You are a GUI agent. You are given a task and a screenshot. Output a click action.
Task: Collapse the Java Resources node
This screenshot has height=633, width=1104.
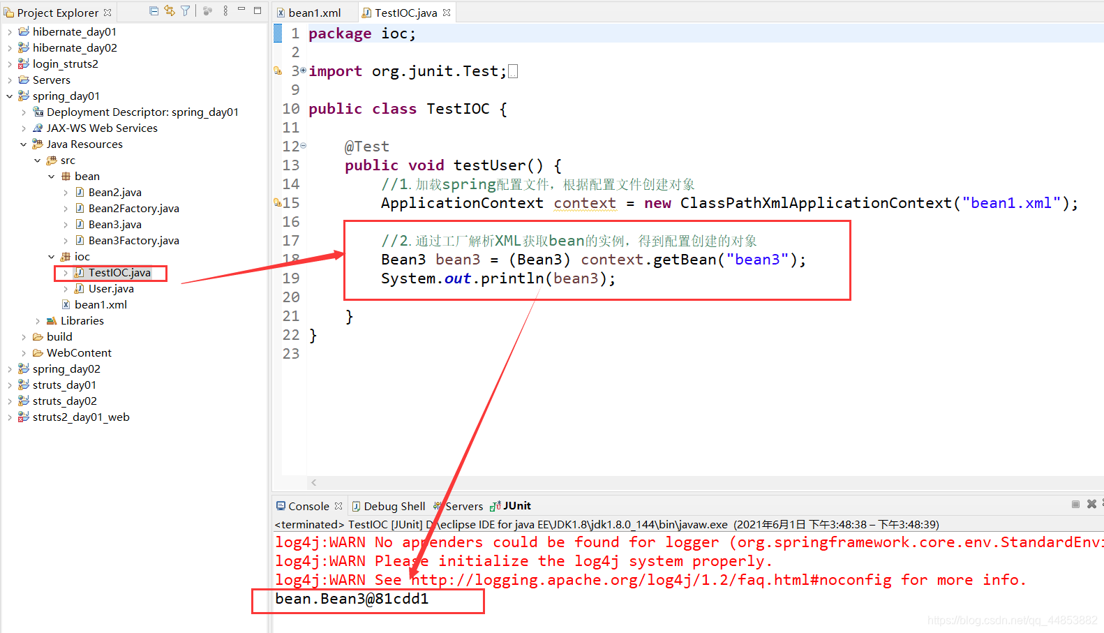click(x=23, y=144)
